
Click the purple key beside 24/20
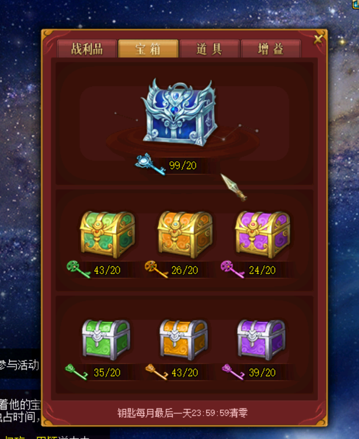(232, 269)
